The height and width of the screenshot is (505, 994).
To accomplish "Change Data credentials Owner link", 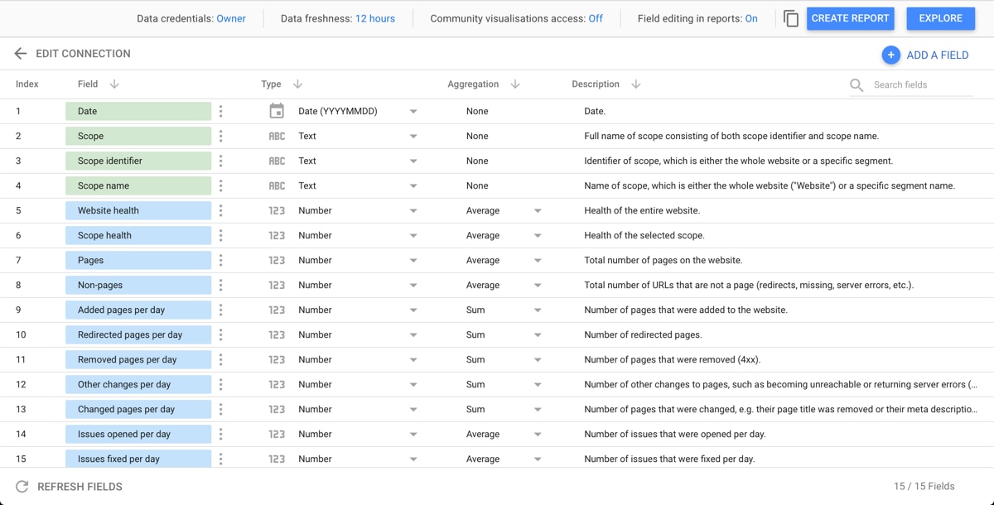I will click(231, 18).
